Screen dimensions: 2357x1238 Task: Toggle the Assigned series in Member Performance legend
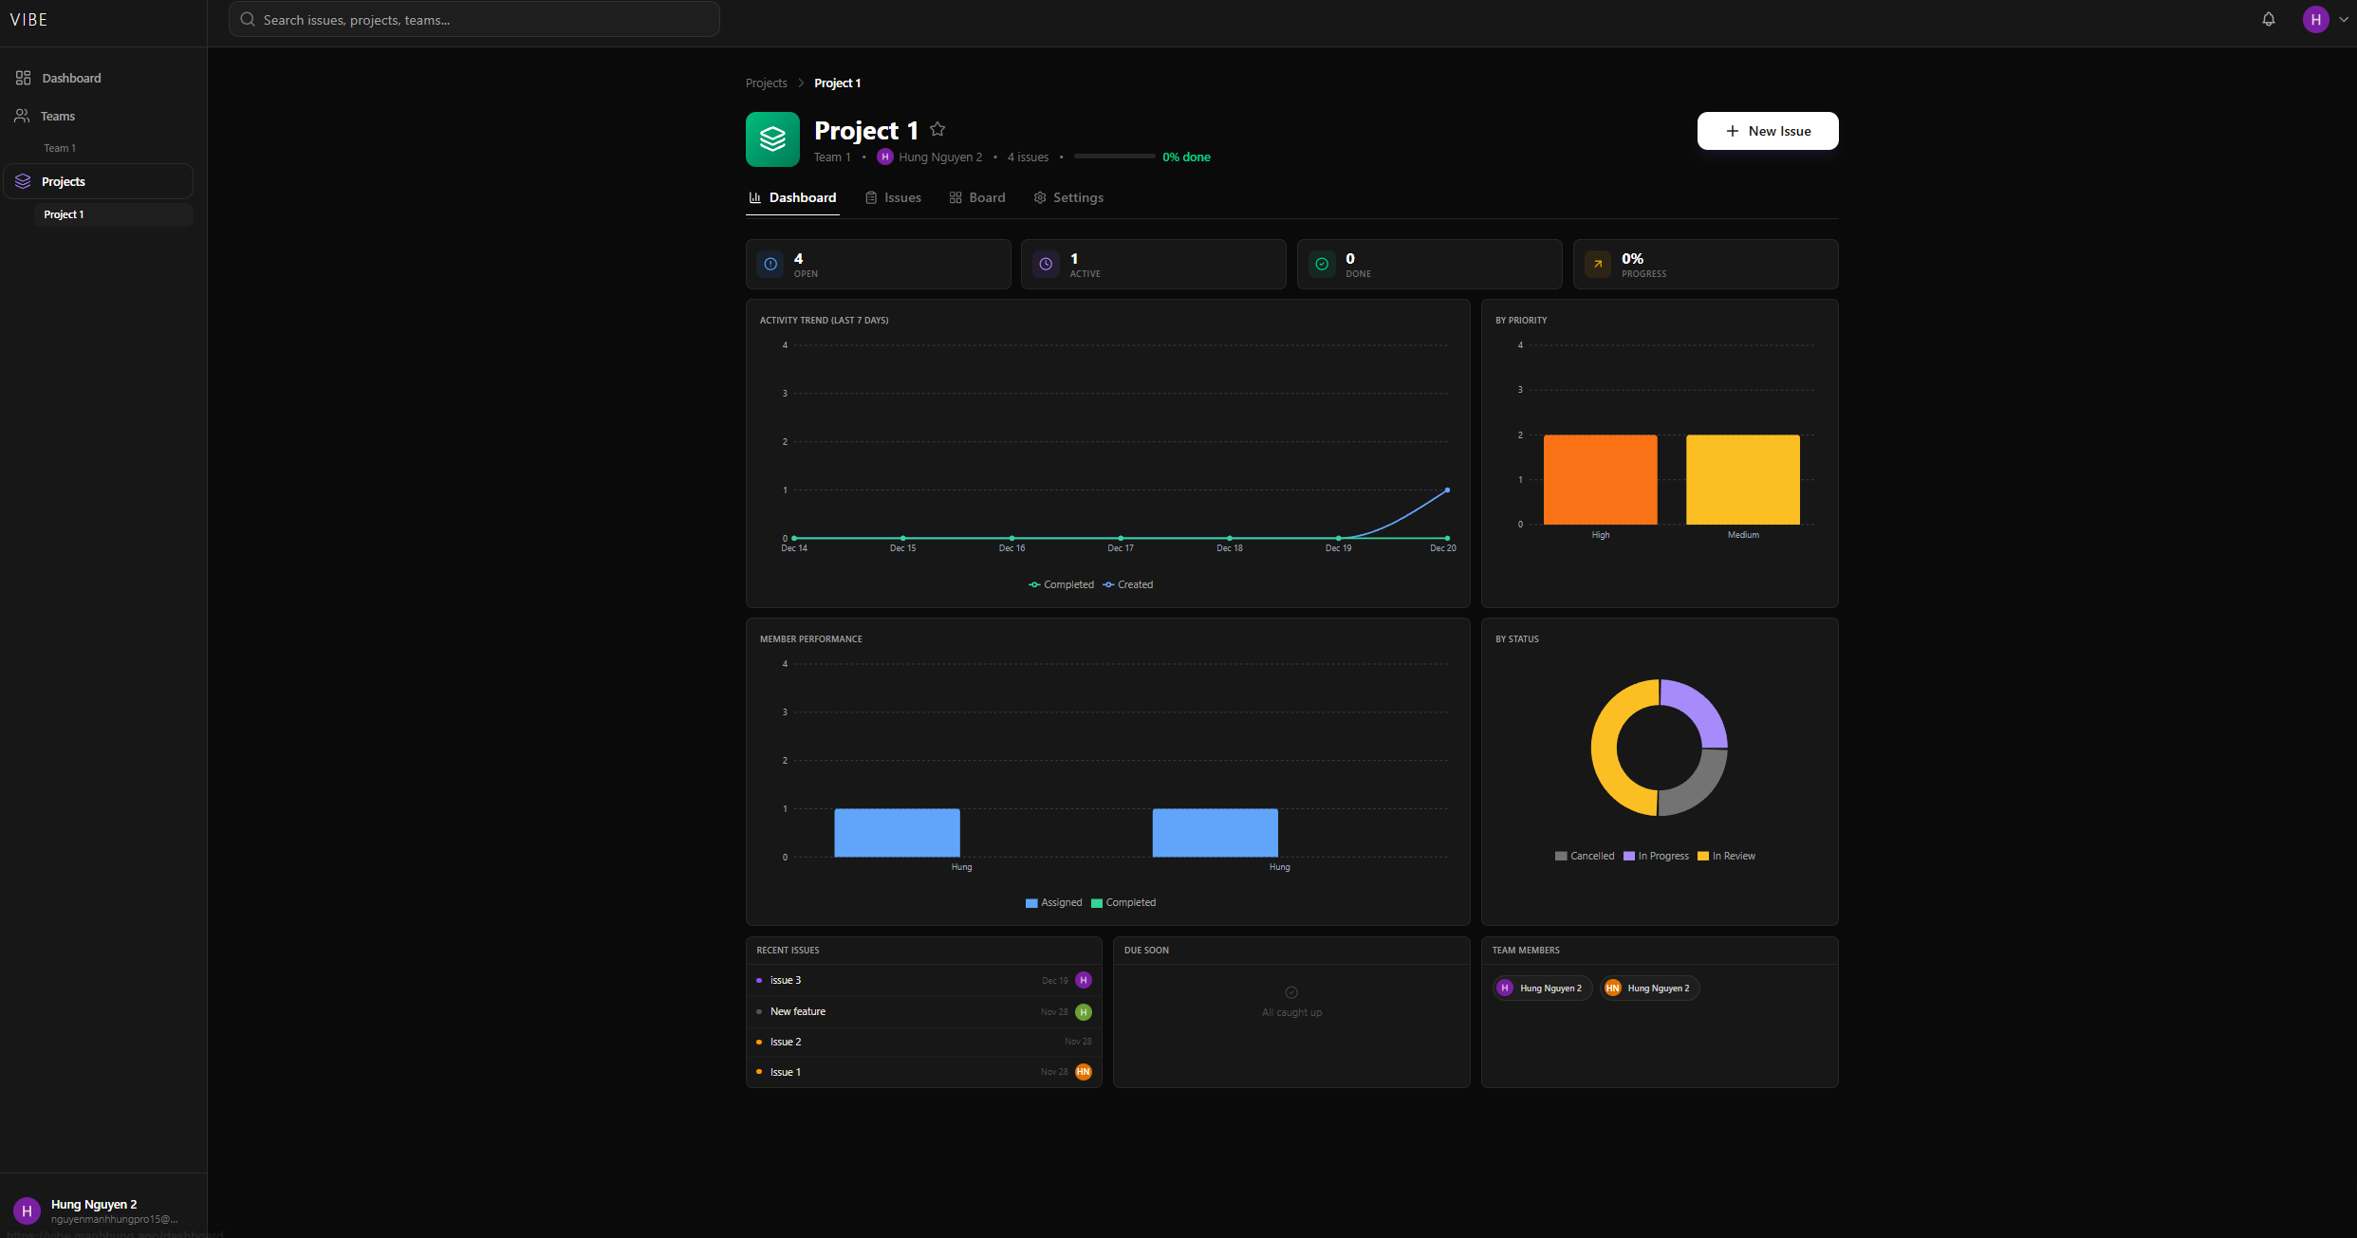[1053, 902]
